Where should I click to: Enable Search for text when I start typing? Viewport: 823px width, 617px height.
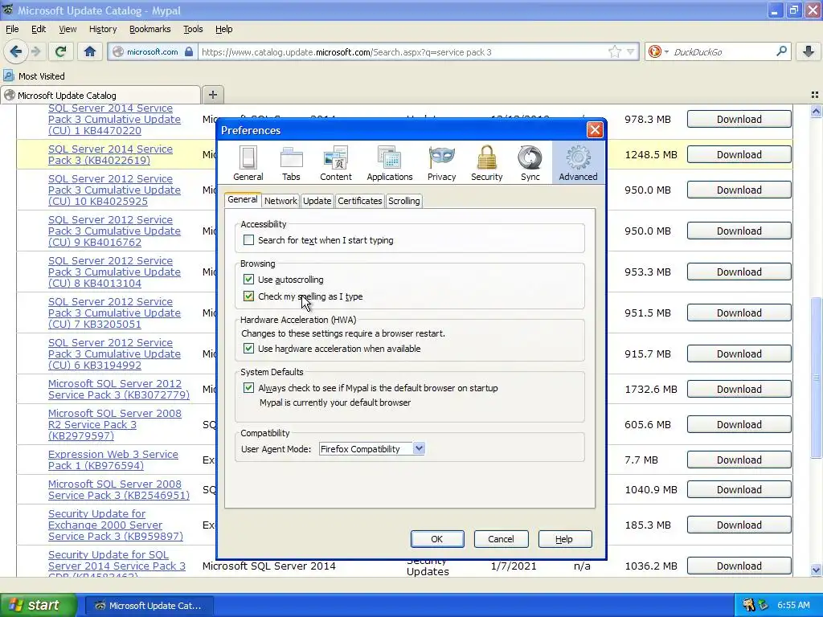coord(248,239)
